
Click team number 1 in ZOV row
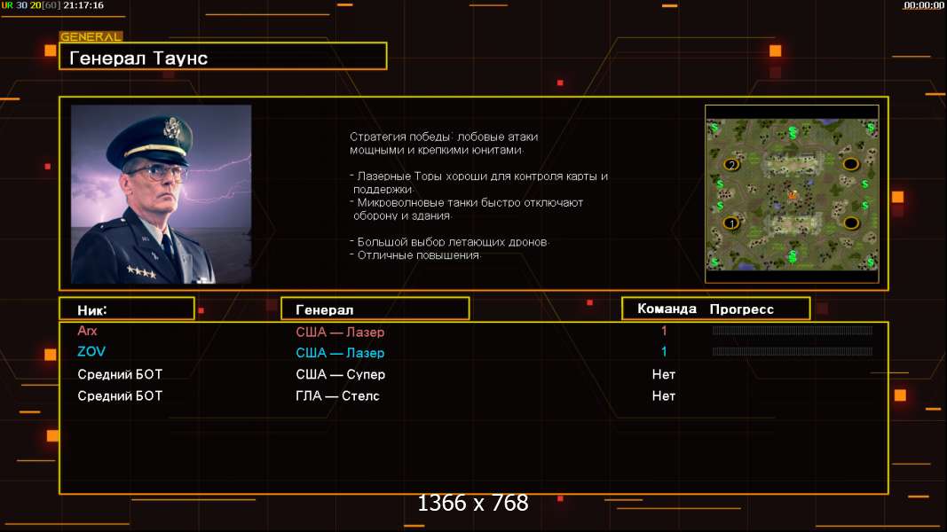[664, 352]
